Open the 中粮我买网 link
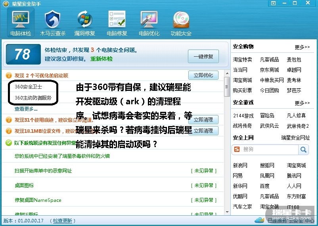Image resolution: width=318 pixels, height=226 pixels. click(272, 80)
